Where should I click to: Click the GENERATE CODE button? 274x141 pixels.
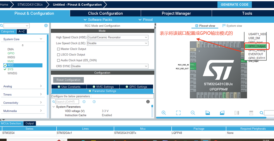[x=234, y=4]
